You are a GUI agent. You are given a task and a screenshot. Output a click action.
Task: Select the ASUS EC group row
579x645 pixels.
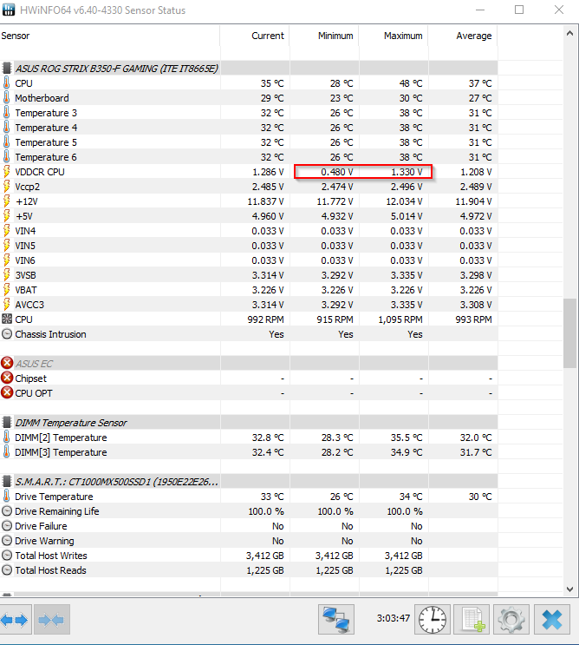click(249, 363)
